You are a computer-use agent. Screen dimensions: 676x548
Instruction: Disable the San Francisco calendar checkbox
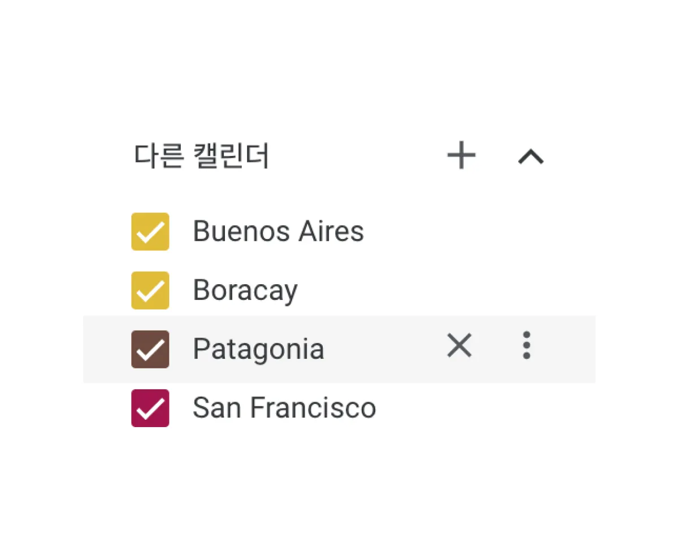pos(150,408)
